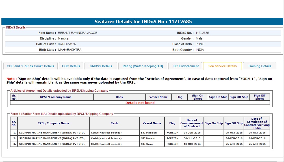The height and width of the screenshot is (162, 284).
Task: Open the GMDSS Details tab
Action: tap(101, 66)
